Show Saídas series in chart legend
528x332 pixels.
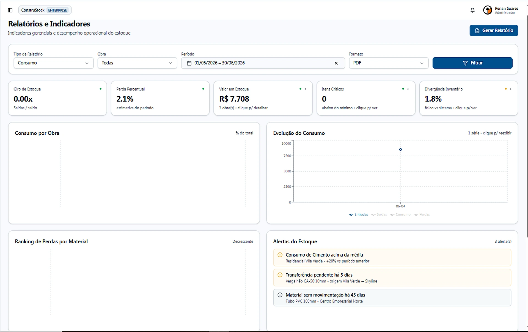[379, 214]
